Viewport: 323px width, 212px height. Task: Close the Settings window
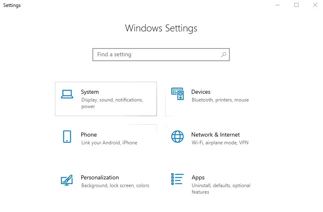pyautogui.click(x=315, y=5)
